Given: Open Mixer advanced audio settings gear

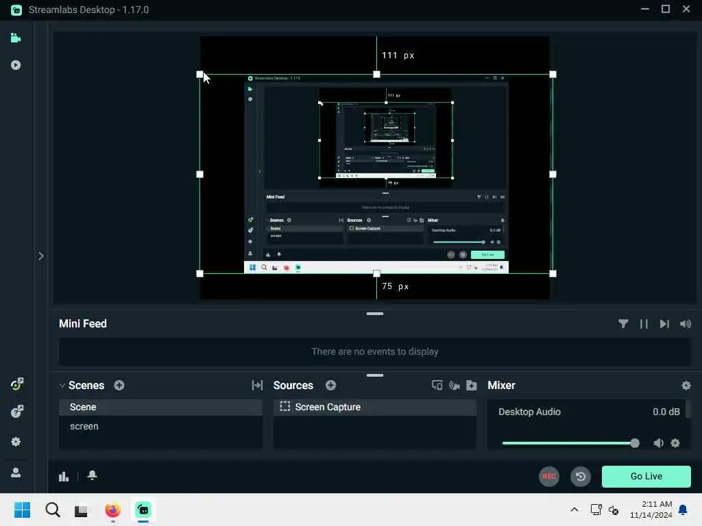Looking at the screenshot, I should click(x=686, y=385).
